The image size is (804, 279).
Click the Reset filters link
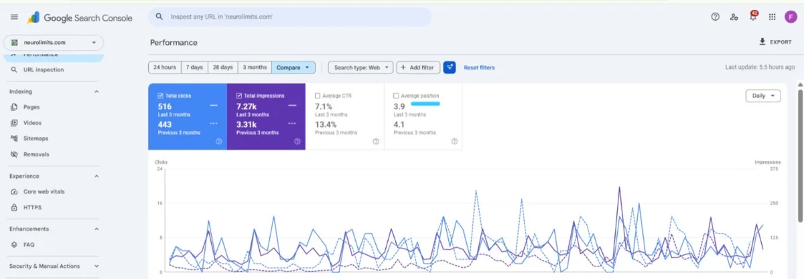[x=479, y=68]
